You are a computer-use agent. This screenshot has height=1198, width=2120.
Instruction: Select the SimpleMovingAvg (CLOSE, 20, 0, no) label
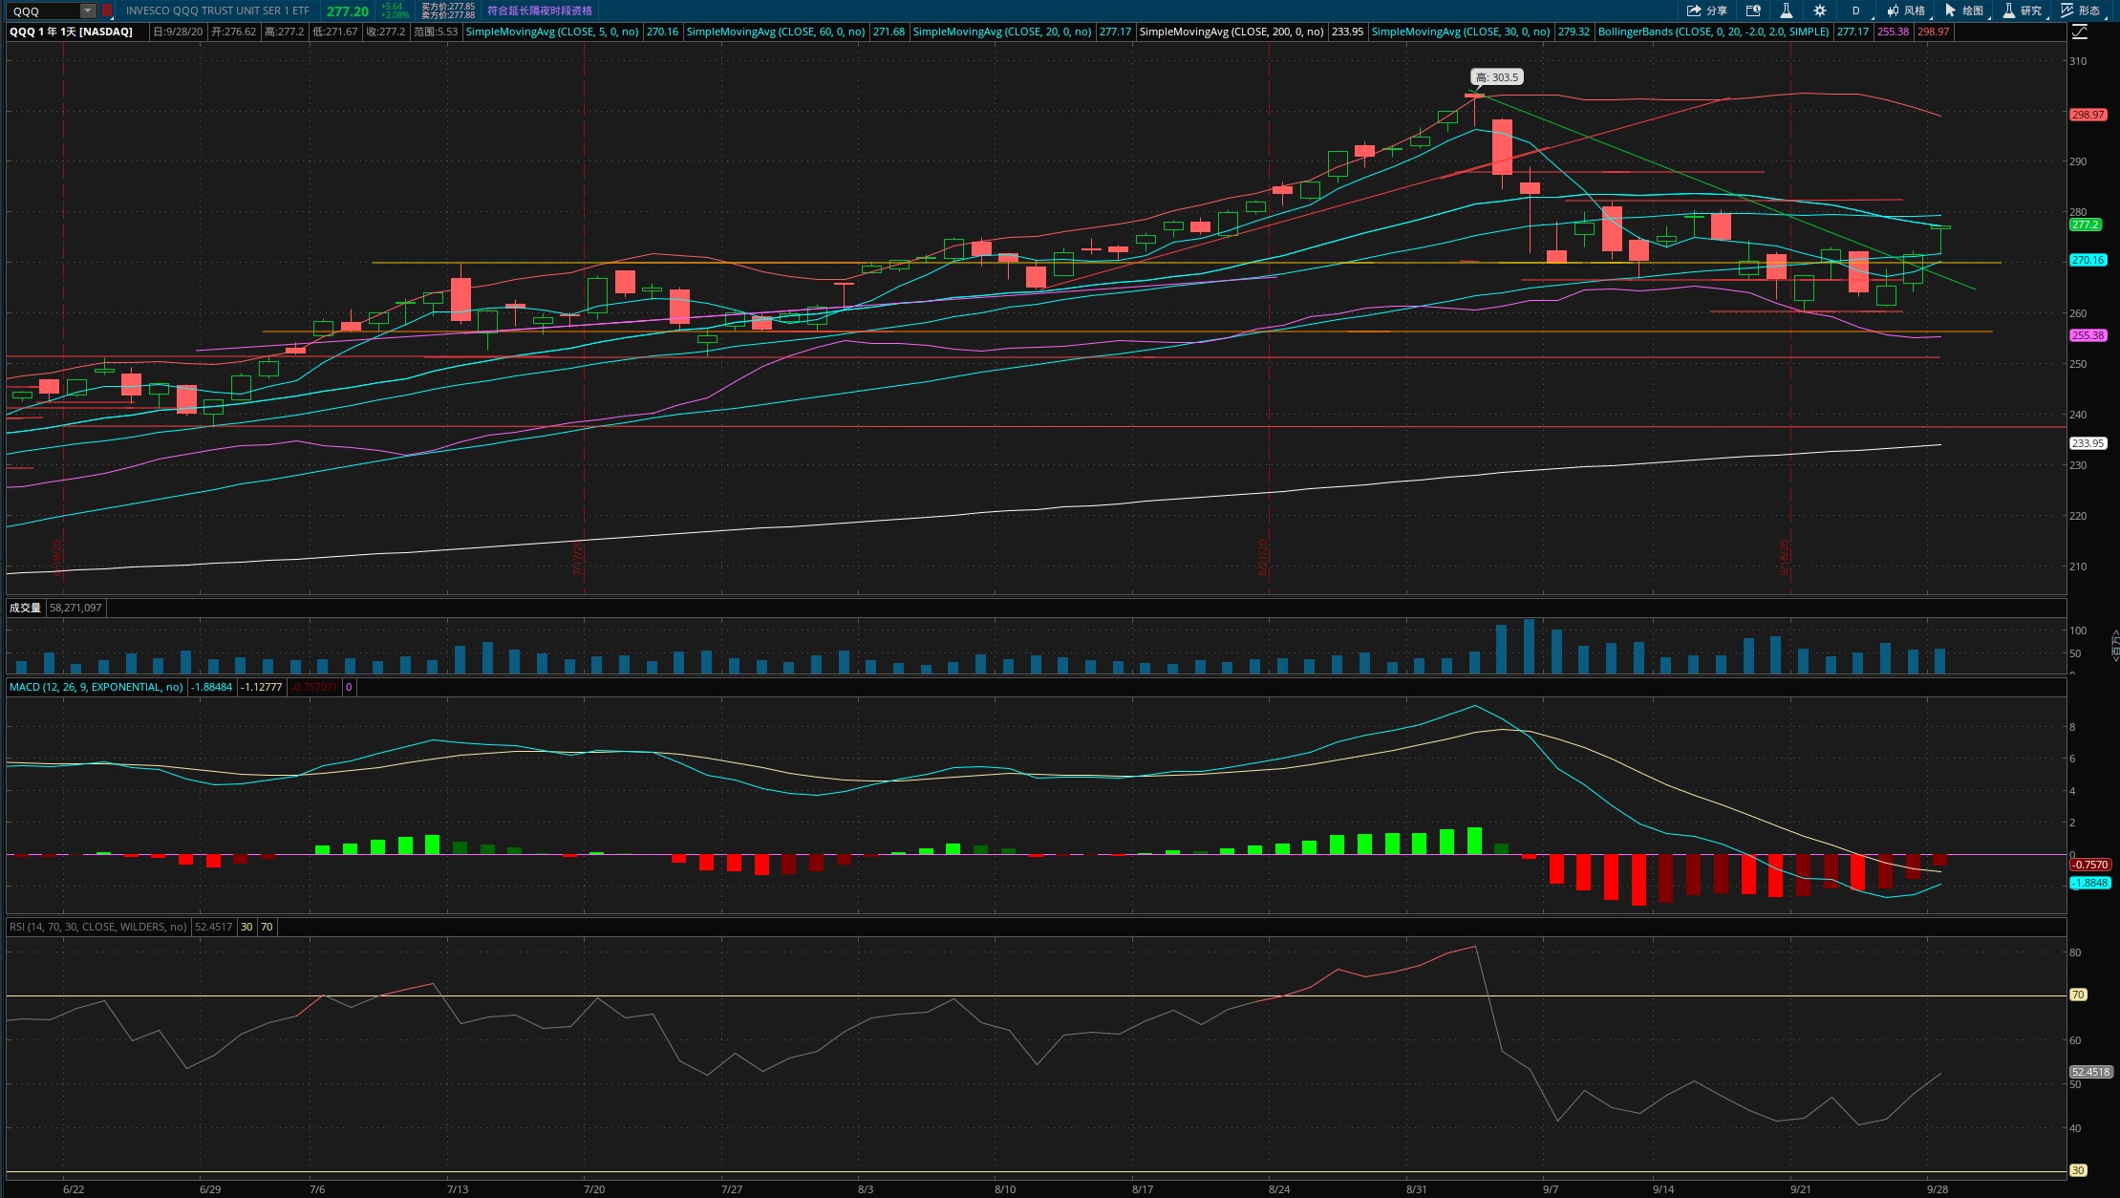pyautogui.click(x=1002, y=32)
